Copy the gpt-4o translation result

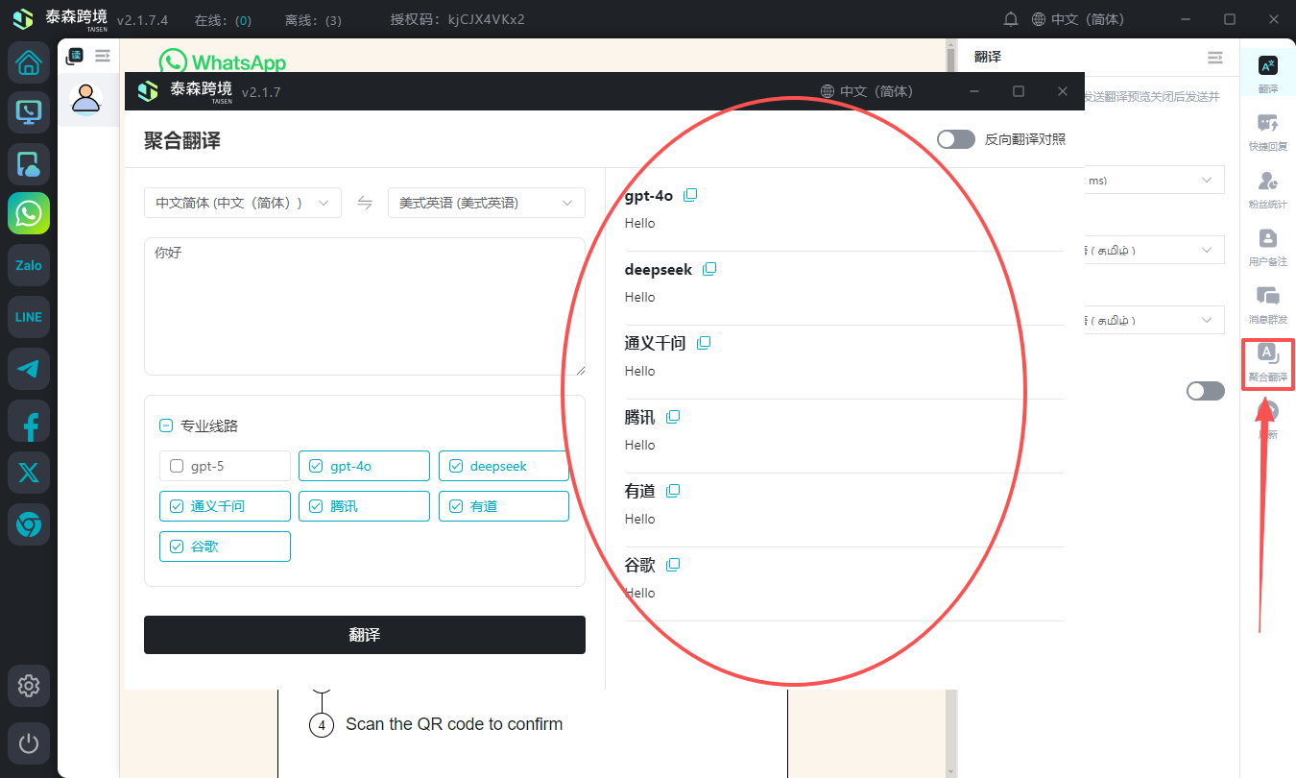pyautogui.click(x=690, y=195)
